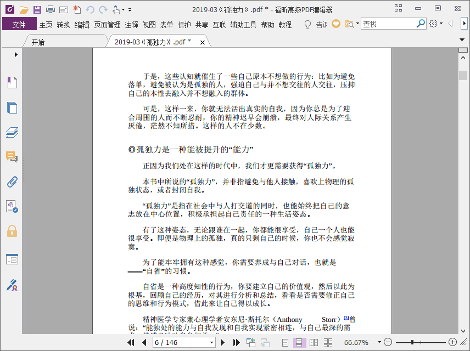The width and height of the screenshot is (470, 351).
Task: Open the 辅助工具 ribbon tab
Action: [243, 25]
